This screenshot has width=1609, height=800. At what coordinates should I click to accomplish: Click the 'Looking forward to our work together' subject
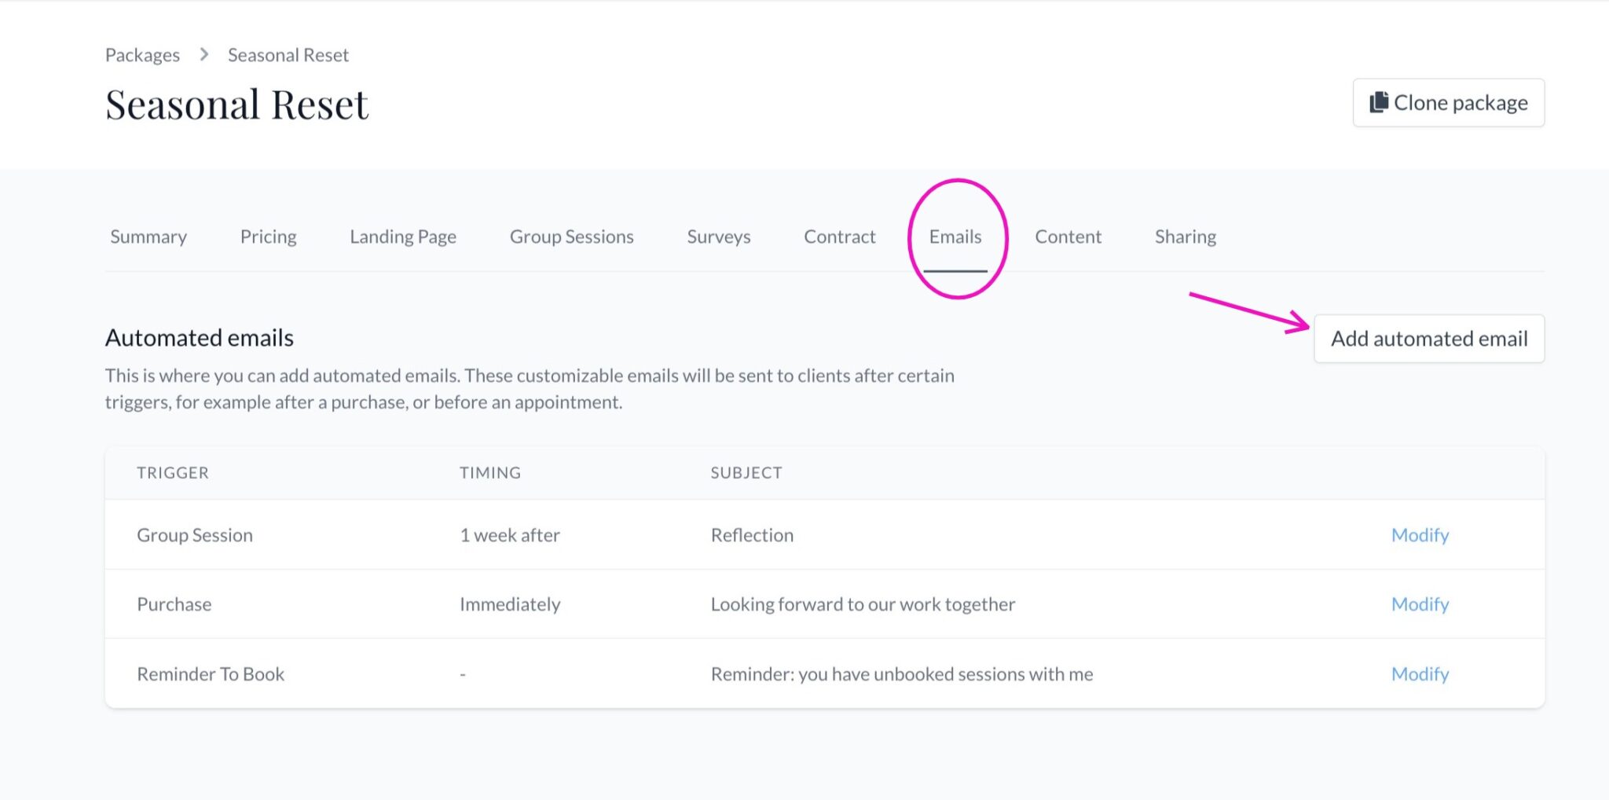pos(863,604)
